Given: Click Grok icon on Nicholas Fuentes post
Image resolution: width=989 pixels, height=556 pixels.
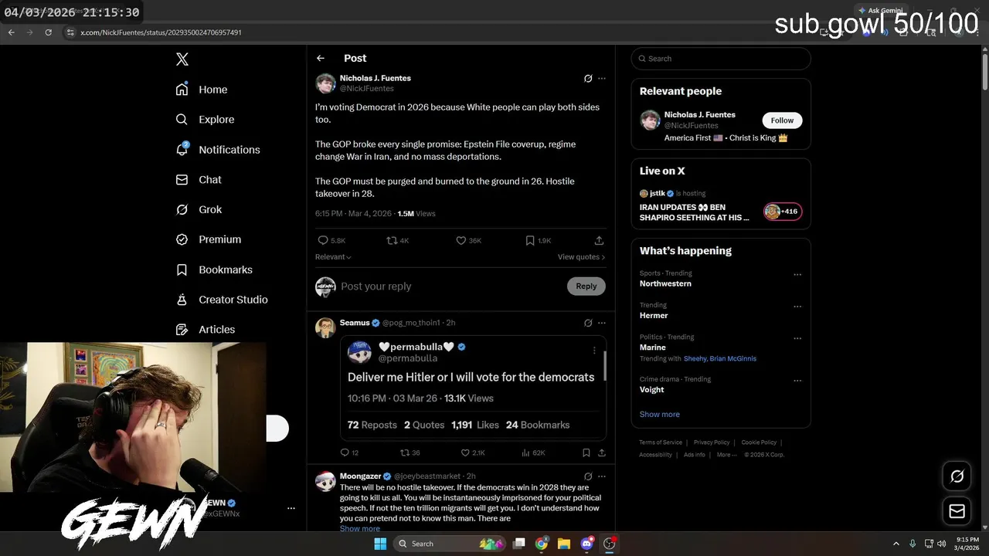Looking at the screenshot, I should (x=588, y=79).
